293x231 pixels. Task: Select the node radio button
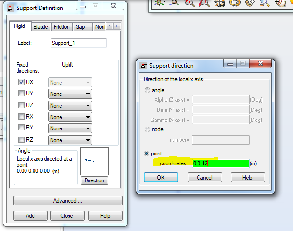(x=147, y=129)
